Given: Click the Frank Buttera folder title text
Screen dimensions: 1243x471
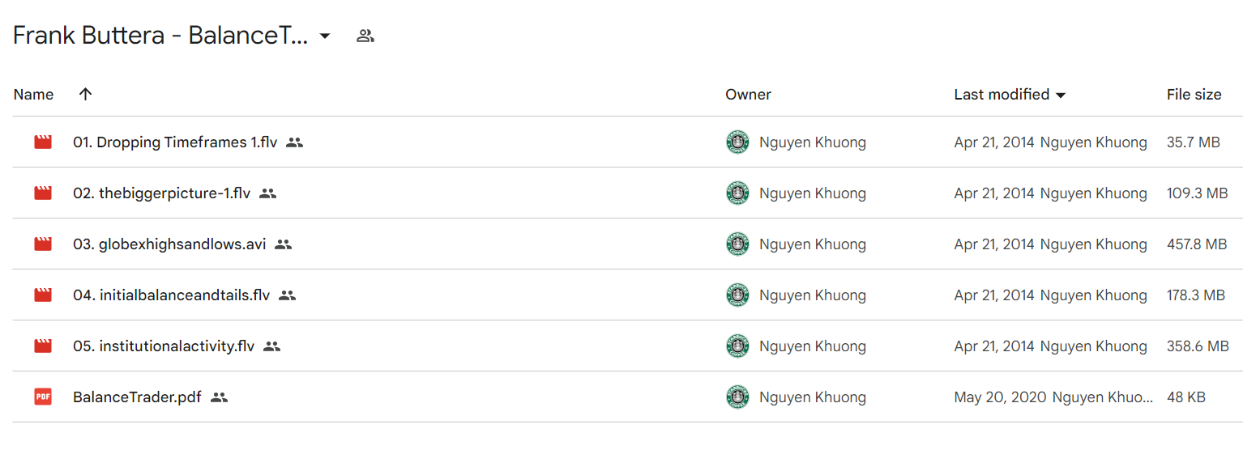Looking at the screenshot, I should [x=160, y=36].
